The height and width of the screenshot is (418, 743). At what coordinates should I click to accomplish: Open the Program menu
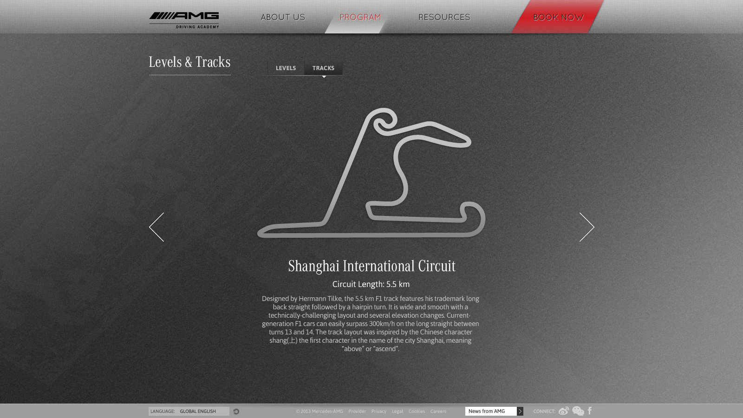pos(360,17)
